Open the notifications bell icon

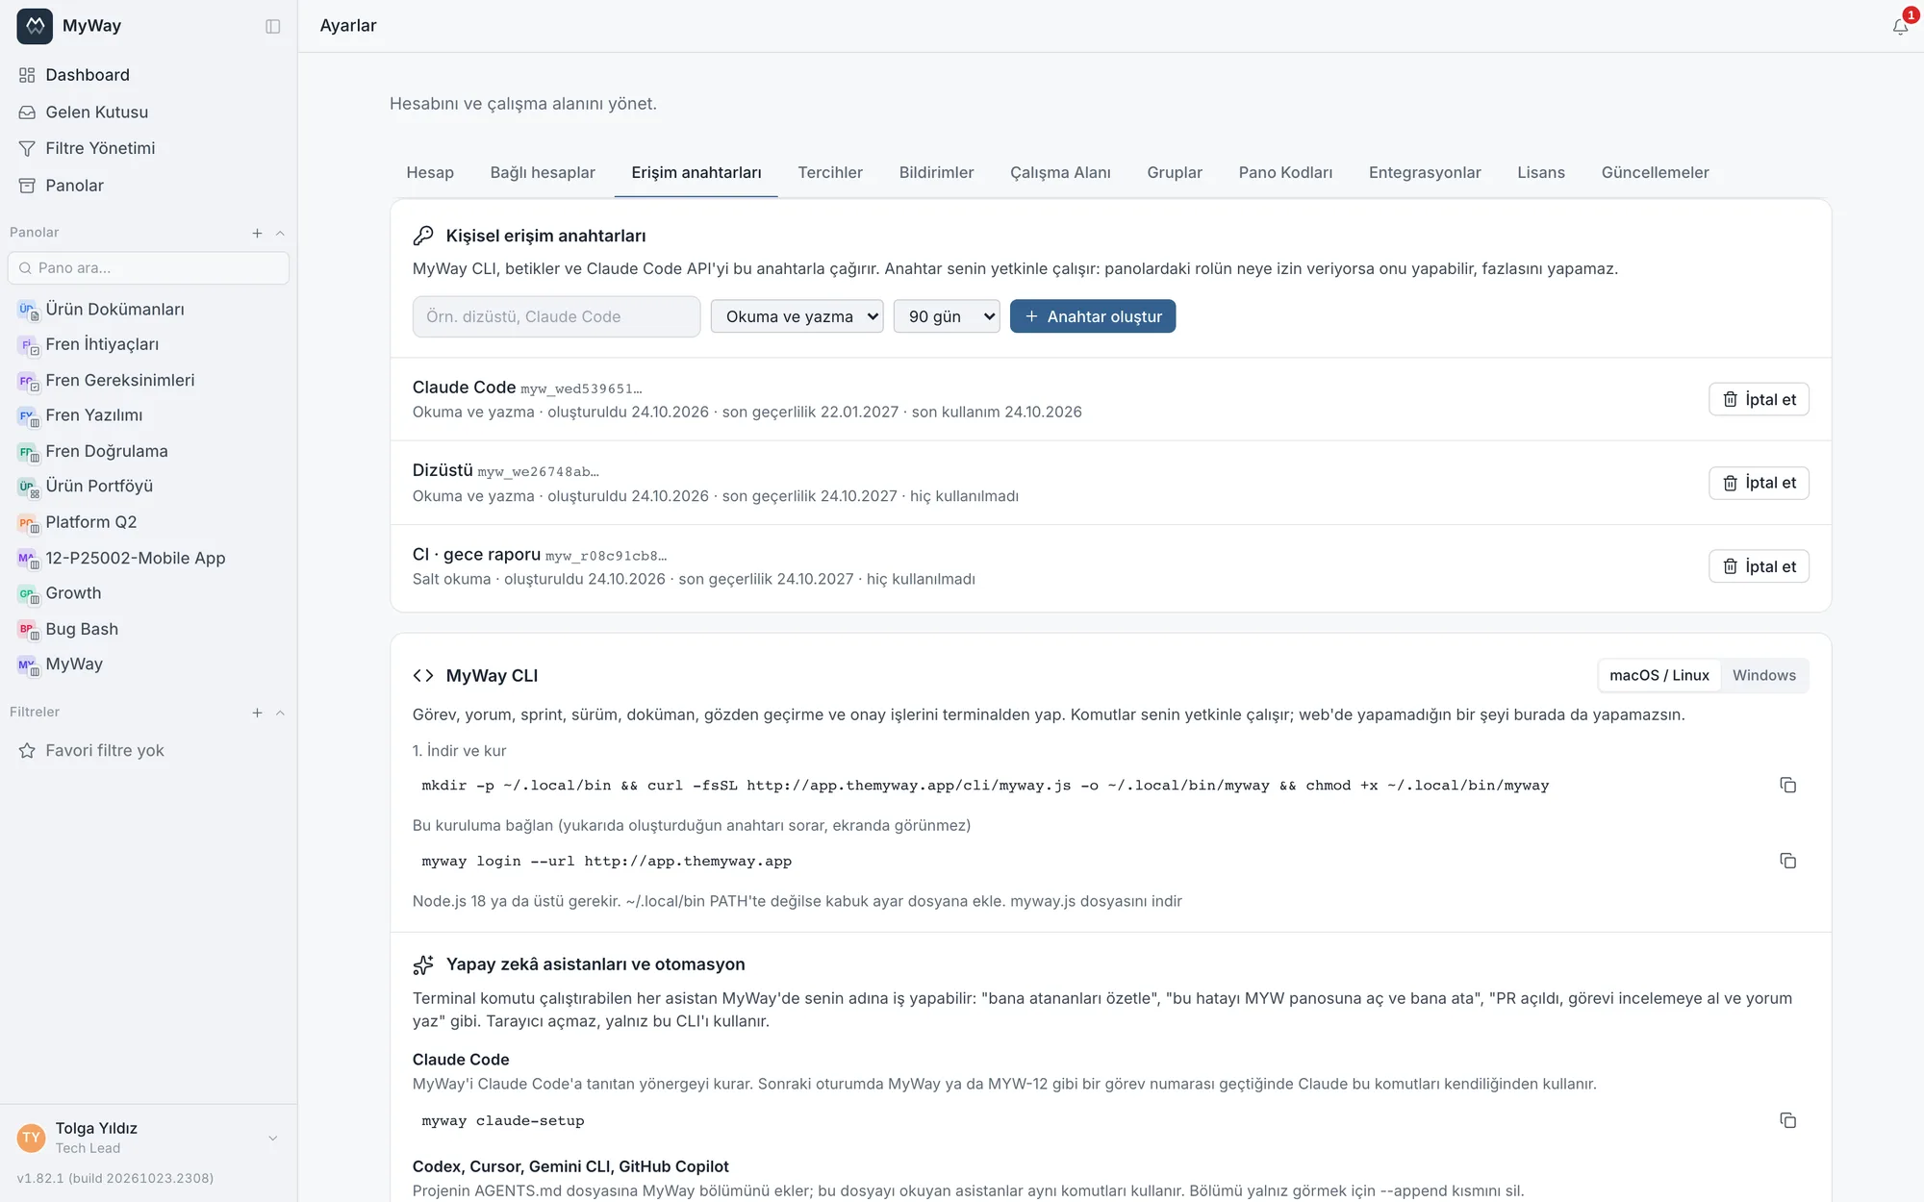(1900, 27)
